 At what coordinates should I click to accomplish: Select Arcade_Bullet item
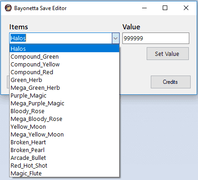click(x=64, y=158)
